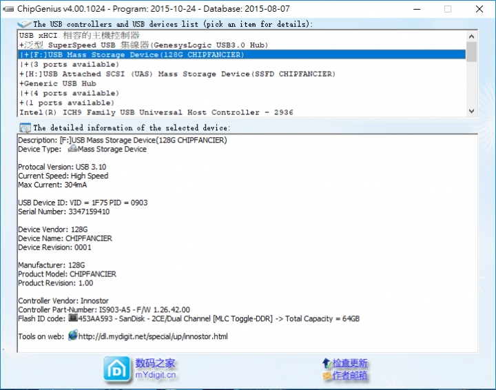Screen dimensions: 496x390
Task: Click the Device Revision: 0001 line
Action: [54, 247]
